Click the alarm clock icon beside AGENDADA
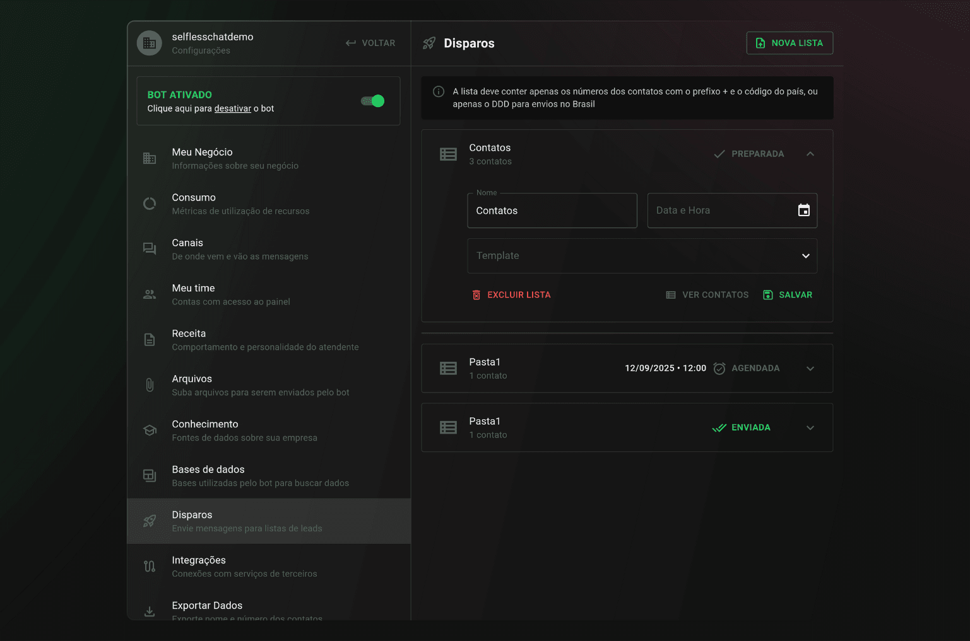This screenshot has height=641, width=970. pyautogui.click(x=719, y=368)
